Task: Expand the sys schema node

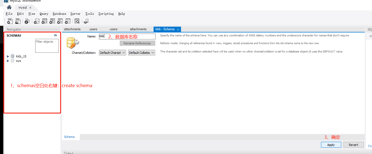Action: pos(8,61)
